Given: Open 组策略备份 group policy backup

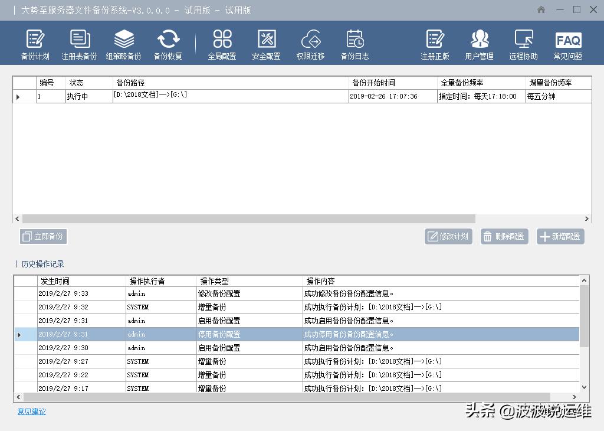Looking at the screenshot, I should (x=124, y=43).
